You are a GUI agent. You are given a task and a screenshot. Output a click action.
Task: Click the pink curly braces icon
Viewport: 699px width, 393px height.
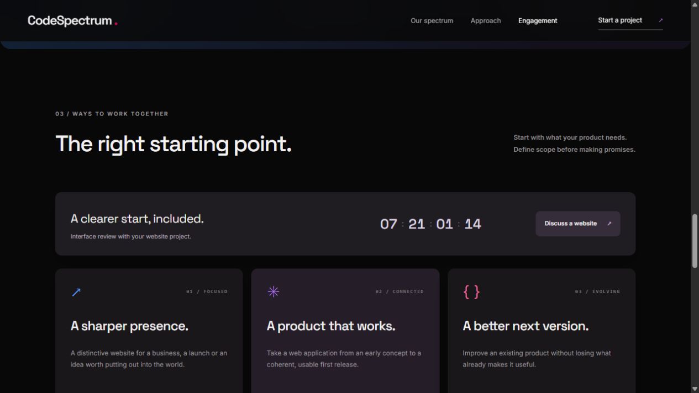click(471, 291)
